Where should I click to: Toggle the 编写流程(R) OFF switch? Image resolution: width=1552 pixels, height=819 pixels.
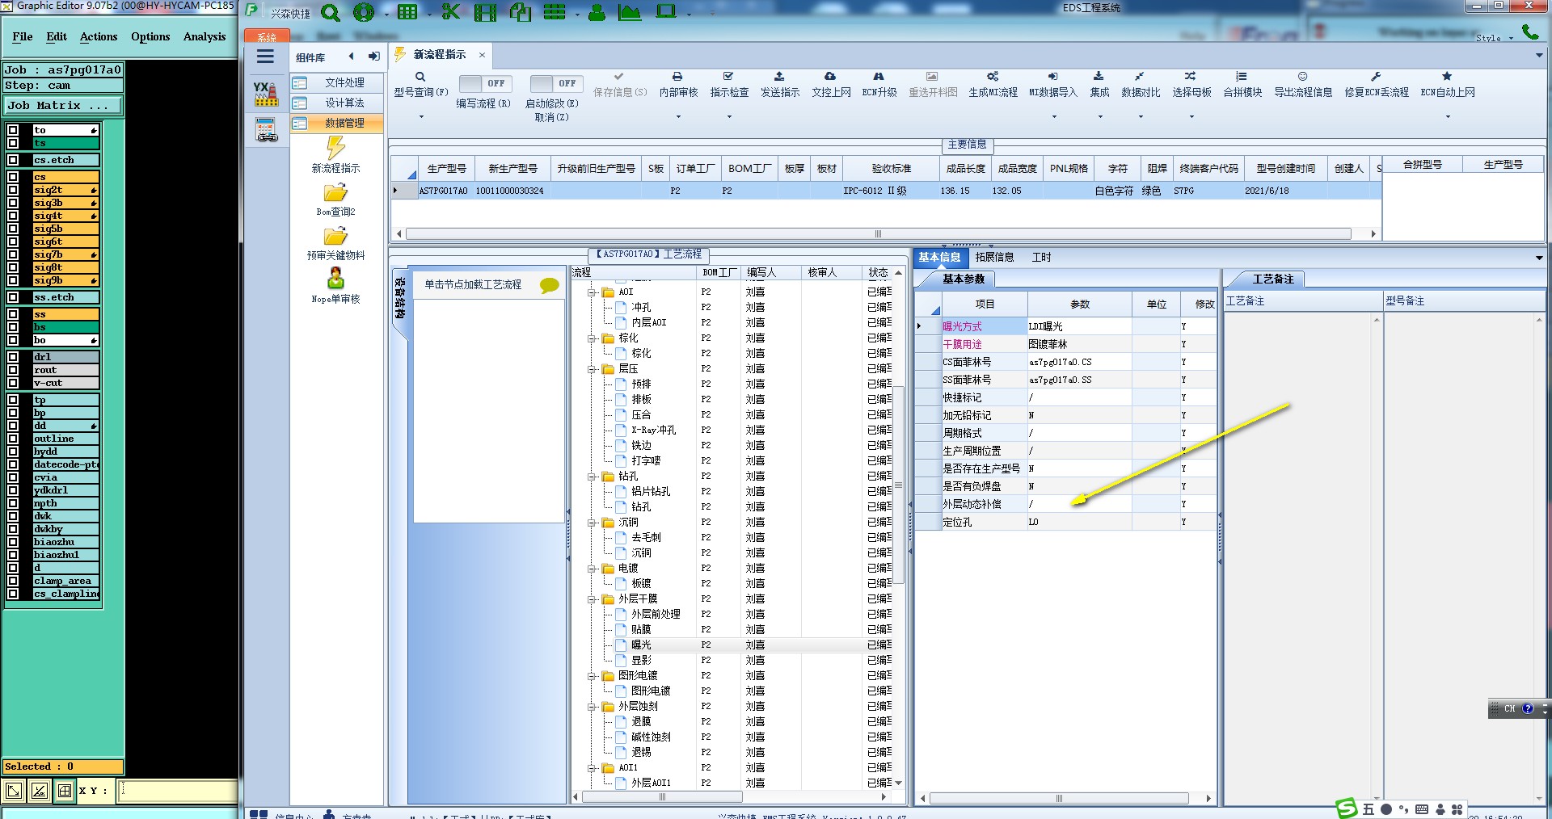tap(486, 83)
